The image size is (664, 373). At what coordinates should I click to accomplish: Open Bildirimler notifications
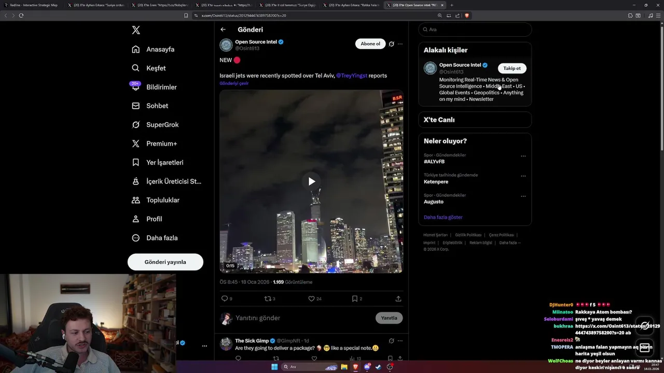point(154,87)
